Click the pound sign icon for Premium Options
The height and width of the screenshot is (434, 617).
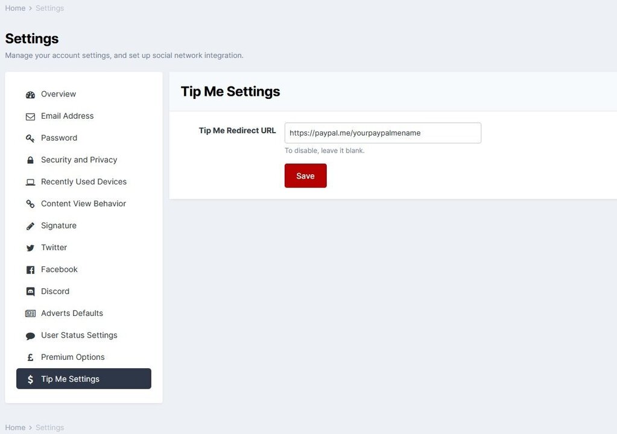(30, 357)
